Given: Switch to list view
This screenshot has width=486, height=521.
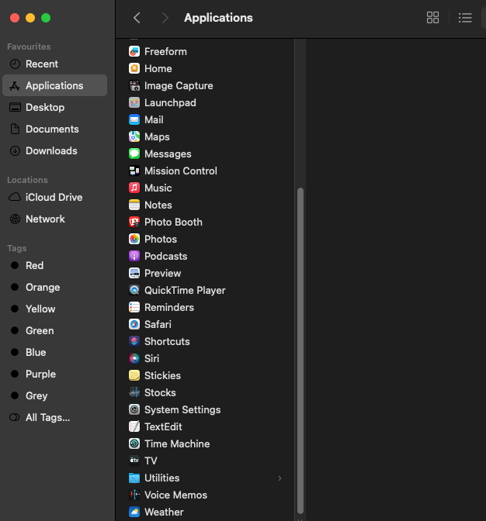Looking at the screenshot, I should [x=465, y=18].
